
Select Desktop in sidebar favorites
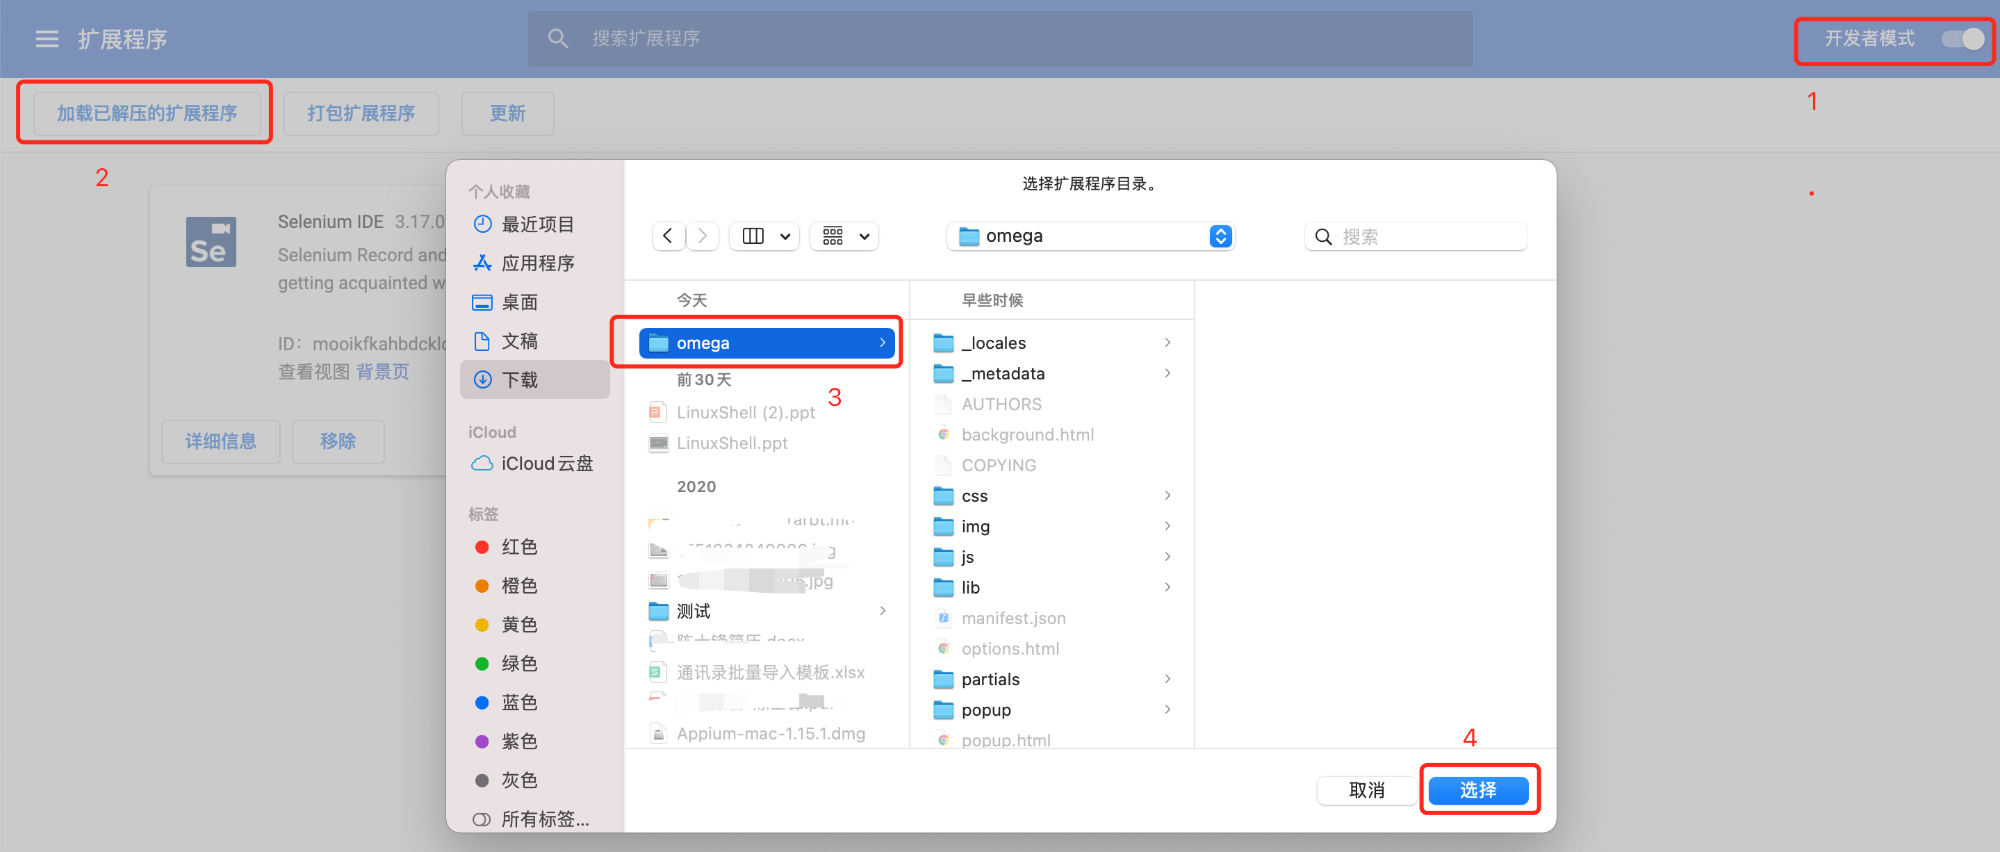[519, 302]
